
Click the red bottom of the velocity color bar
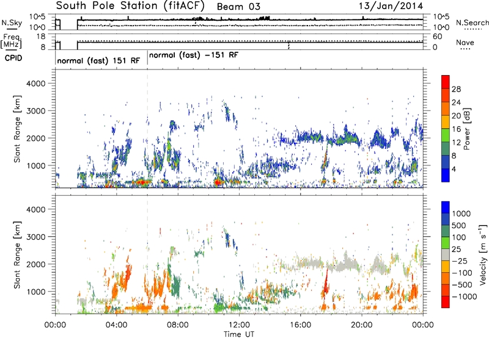click(x=446, y=302)
